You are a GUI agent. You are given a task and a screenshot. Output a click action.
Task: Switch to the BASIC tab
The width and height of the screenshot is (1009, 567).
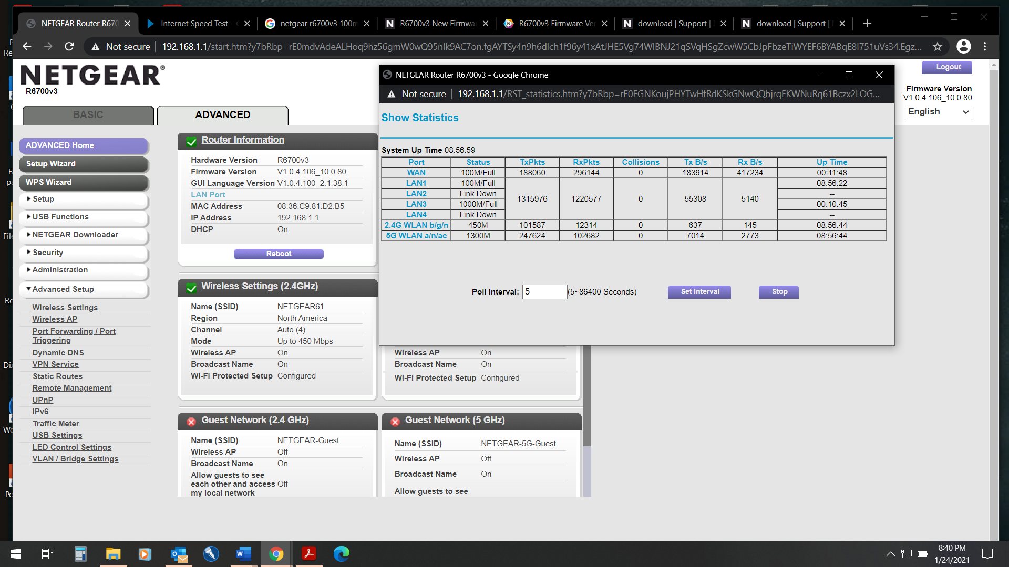(x=87, y=115)
